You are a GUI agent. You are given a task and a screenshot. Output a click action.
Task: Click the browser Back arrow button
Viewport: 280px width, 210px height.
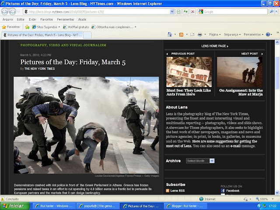[x=5, y=12]
